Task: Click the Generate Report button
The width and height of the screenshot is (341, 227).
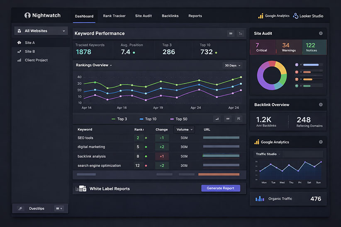Action: (221, 188)
